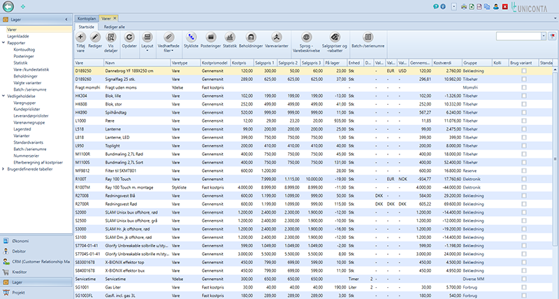Switch to the Kontoplan tab

(x=87, y=19)
